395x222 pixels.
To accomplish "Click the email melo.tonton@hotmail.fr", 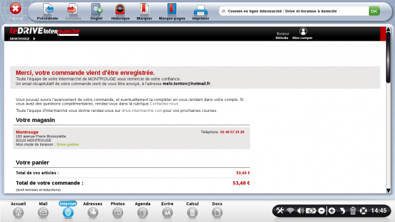I will [187, 83].
